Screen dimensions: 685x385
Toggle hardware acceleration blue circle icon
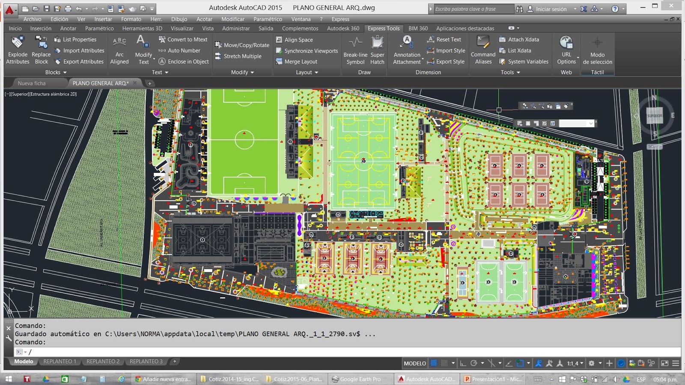(x=621, y=363)
